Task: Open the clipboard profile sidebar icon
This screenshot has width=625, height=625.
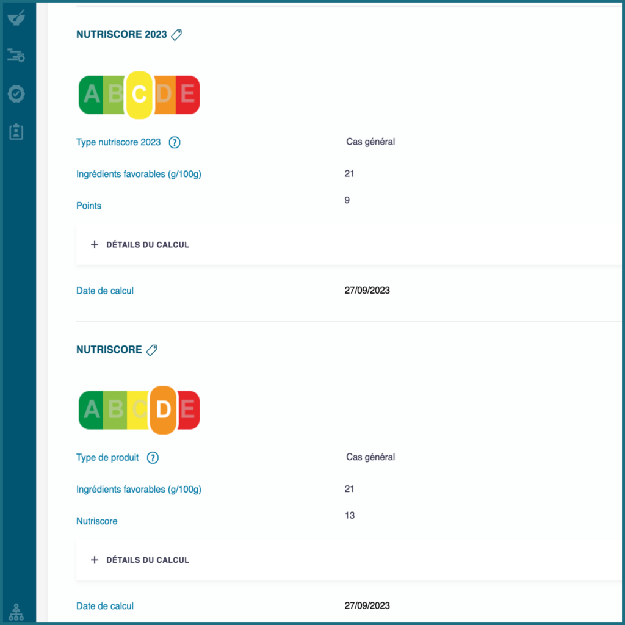Action: 16,132
